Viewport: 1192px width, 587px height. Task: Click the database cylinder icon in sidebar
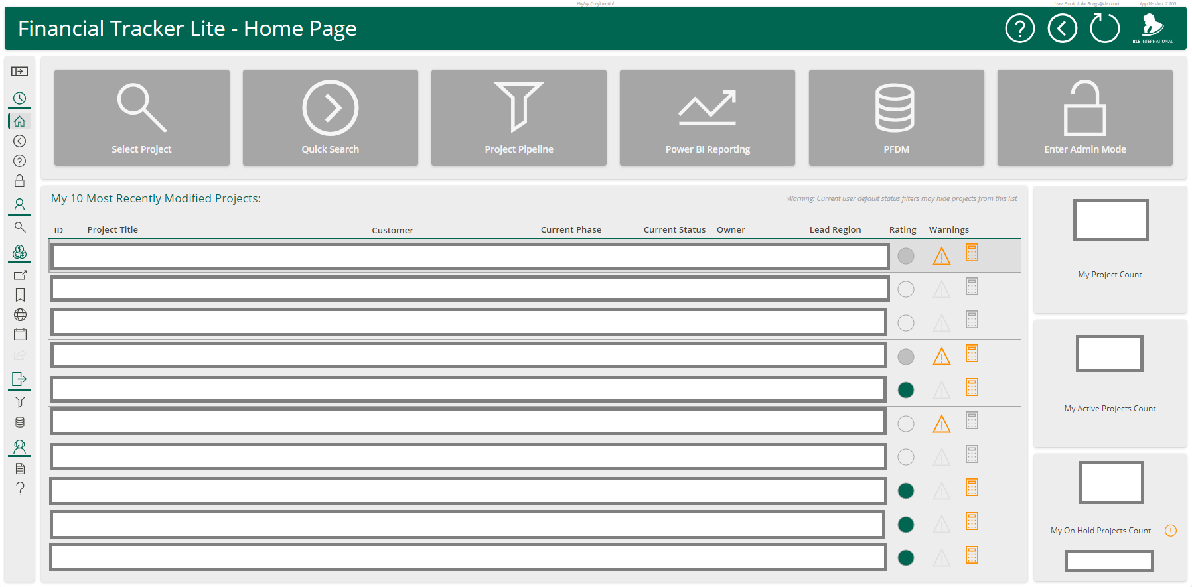(x=20, y=423)
